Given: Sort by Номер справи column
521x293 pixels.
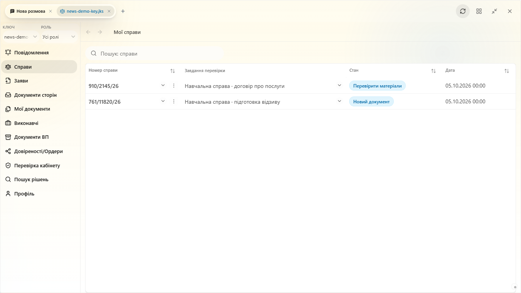Looking at the screenshot, I should (x=173, y=71).
